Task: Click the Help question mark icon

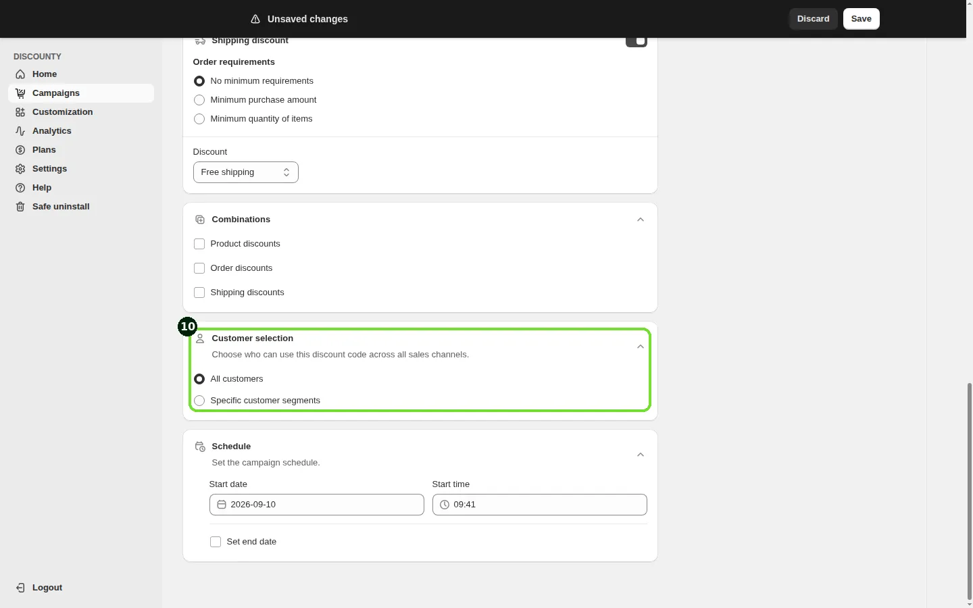Action: 20,188
